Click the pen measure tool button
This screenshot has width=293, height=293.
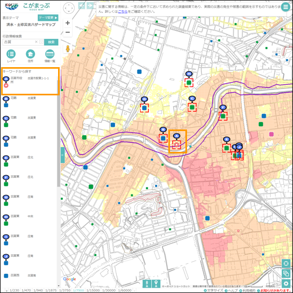click(x=147, y=283)
